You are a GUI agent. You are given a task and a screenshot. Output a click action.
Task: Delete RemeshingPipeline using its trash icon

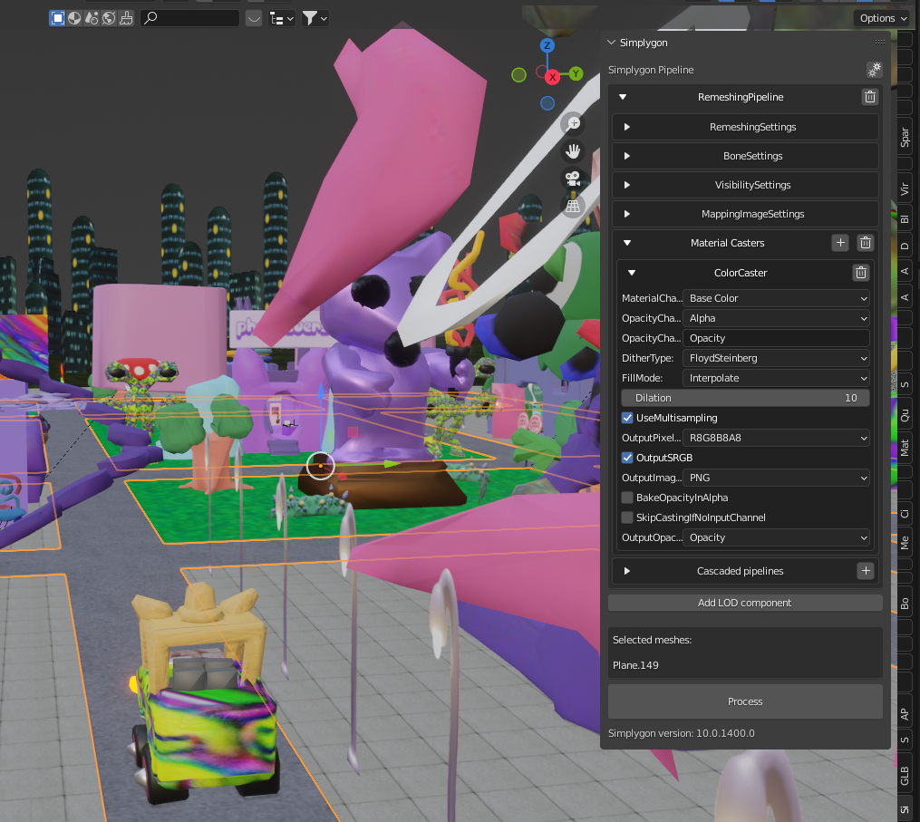click(869, 97)
